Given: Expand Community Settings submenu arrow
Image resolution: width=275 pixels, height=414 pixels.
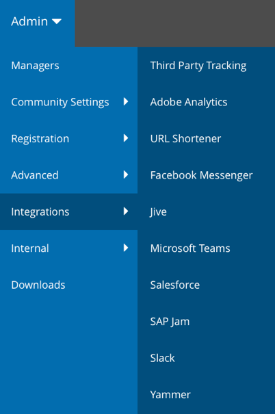Looking at the screenshot, I should coord(126,101).
